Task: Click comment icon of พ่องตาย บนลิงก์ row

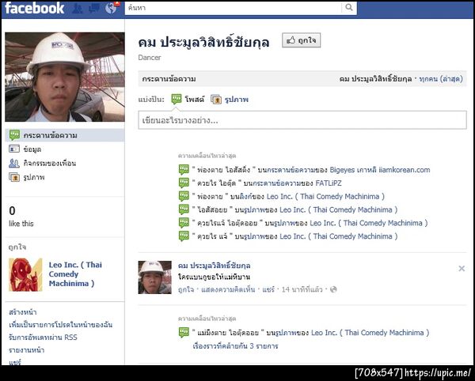Action: click(184, 197)
